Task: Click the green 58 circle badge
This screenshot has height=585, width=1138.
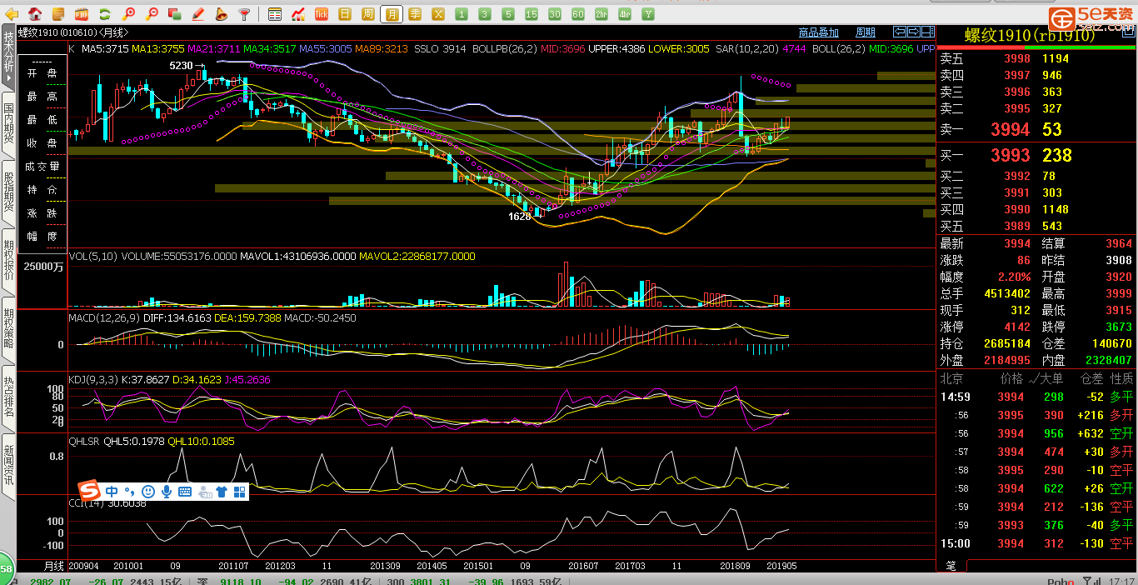Action: 6,569
